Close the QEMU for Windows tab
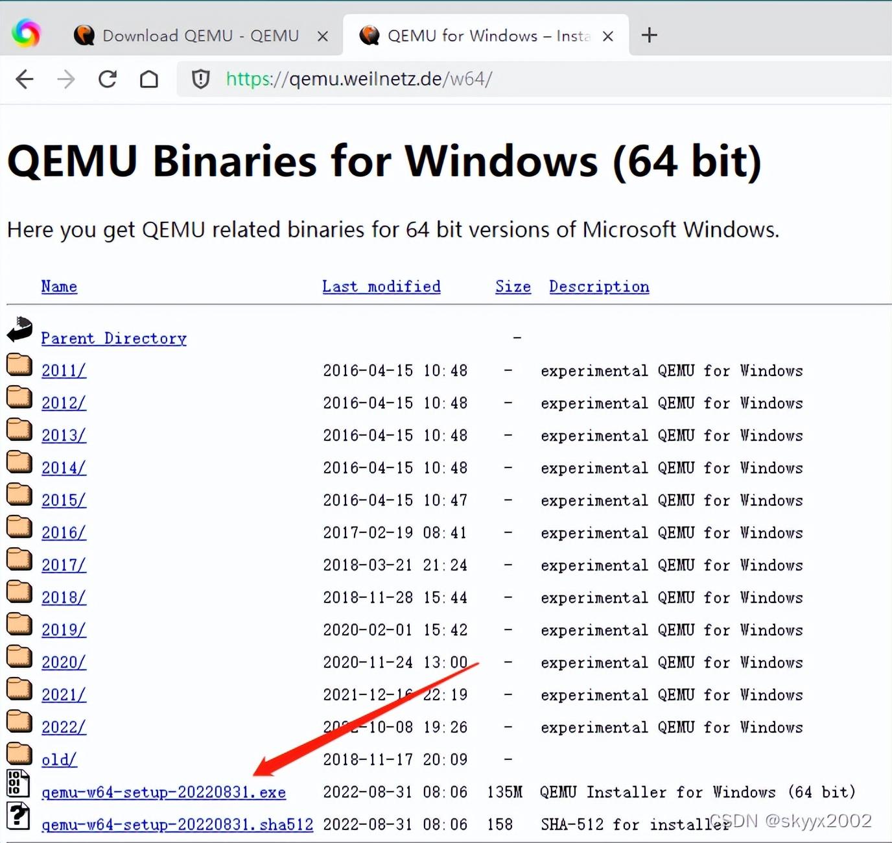 (607, 36)
